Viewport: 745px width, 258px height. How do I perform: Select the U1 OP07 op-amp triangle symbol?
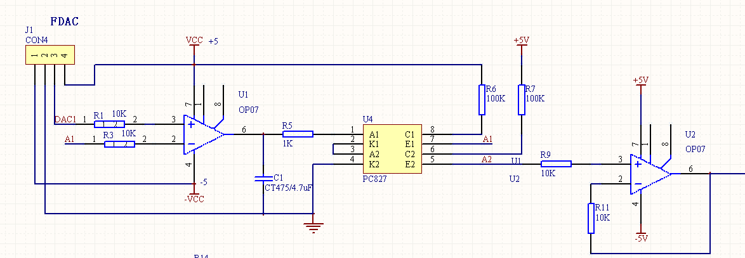(203, 134)
